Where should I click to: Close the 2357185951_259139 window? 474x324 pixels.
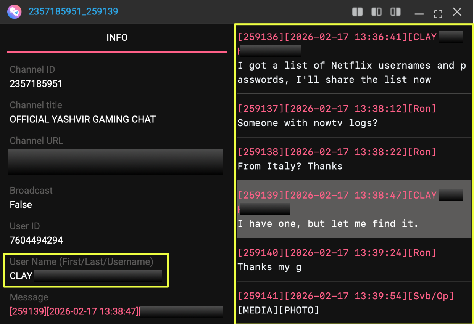click(457, 12)
